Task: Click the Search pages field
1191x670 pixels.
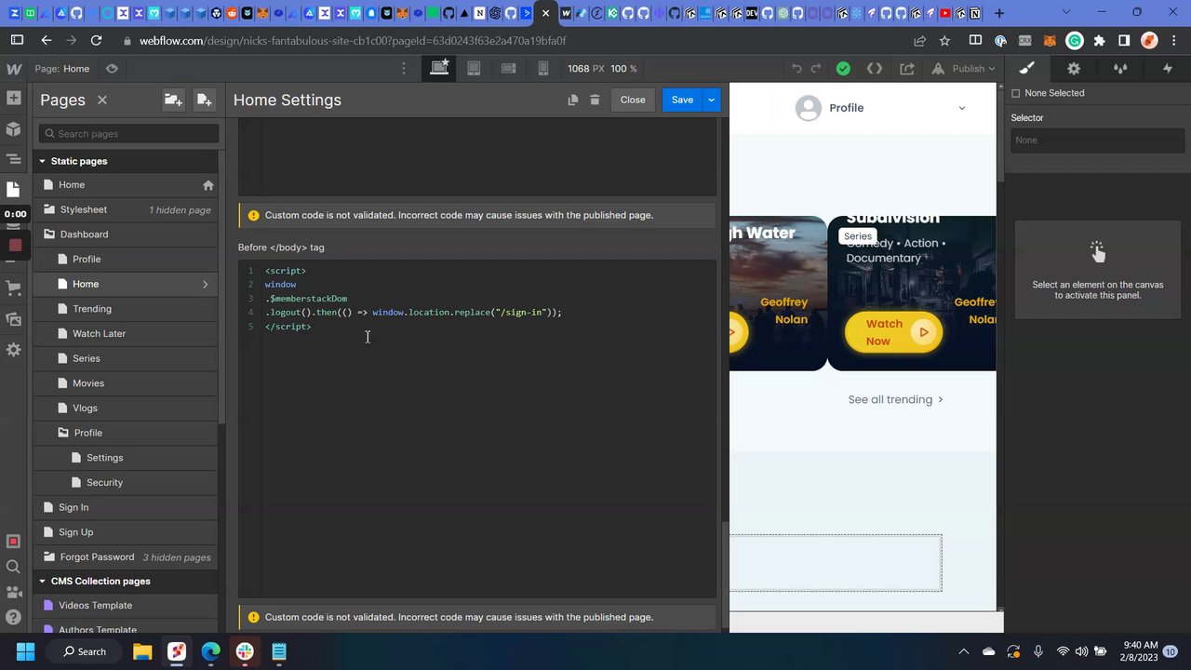Action: click(x=129, y=133)
